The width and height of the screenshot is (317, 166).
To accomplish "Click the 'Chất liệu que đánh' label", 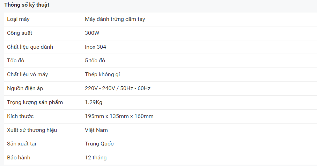I will click(30, 47).
